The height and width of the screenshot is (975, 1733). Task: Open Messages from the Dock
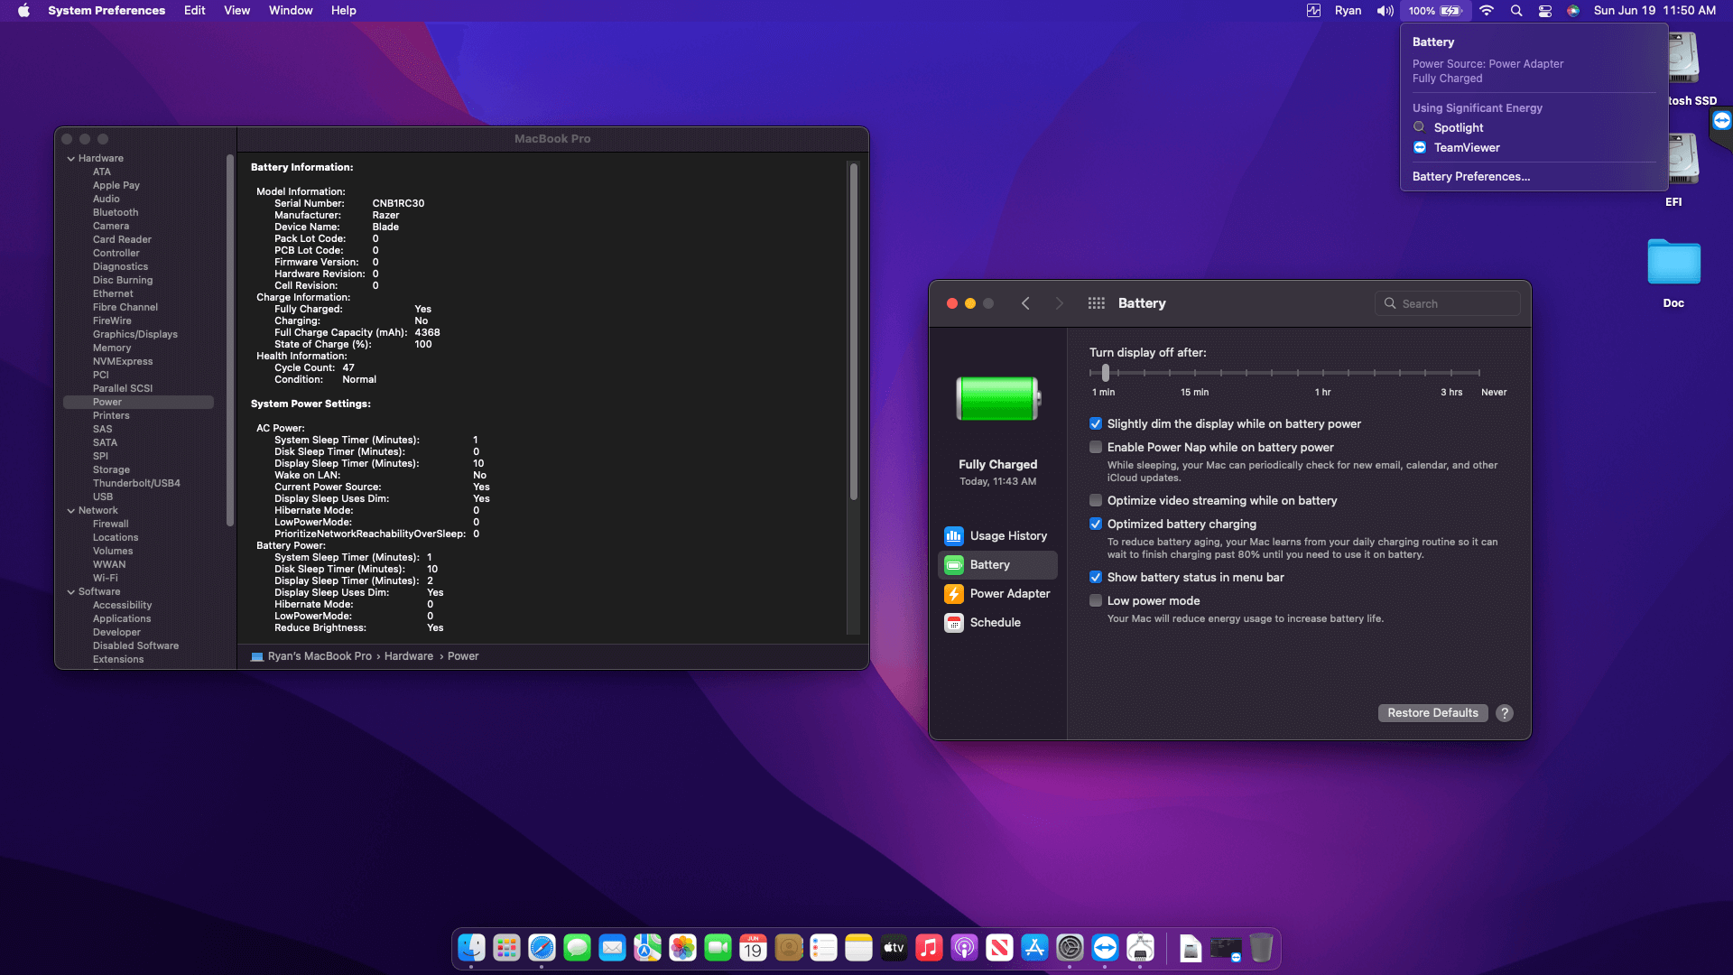pos(577,948)
